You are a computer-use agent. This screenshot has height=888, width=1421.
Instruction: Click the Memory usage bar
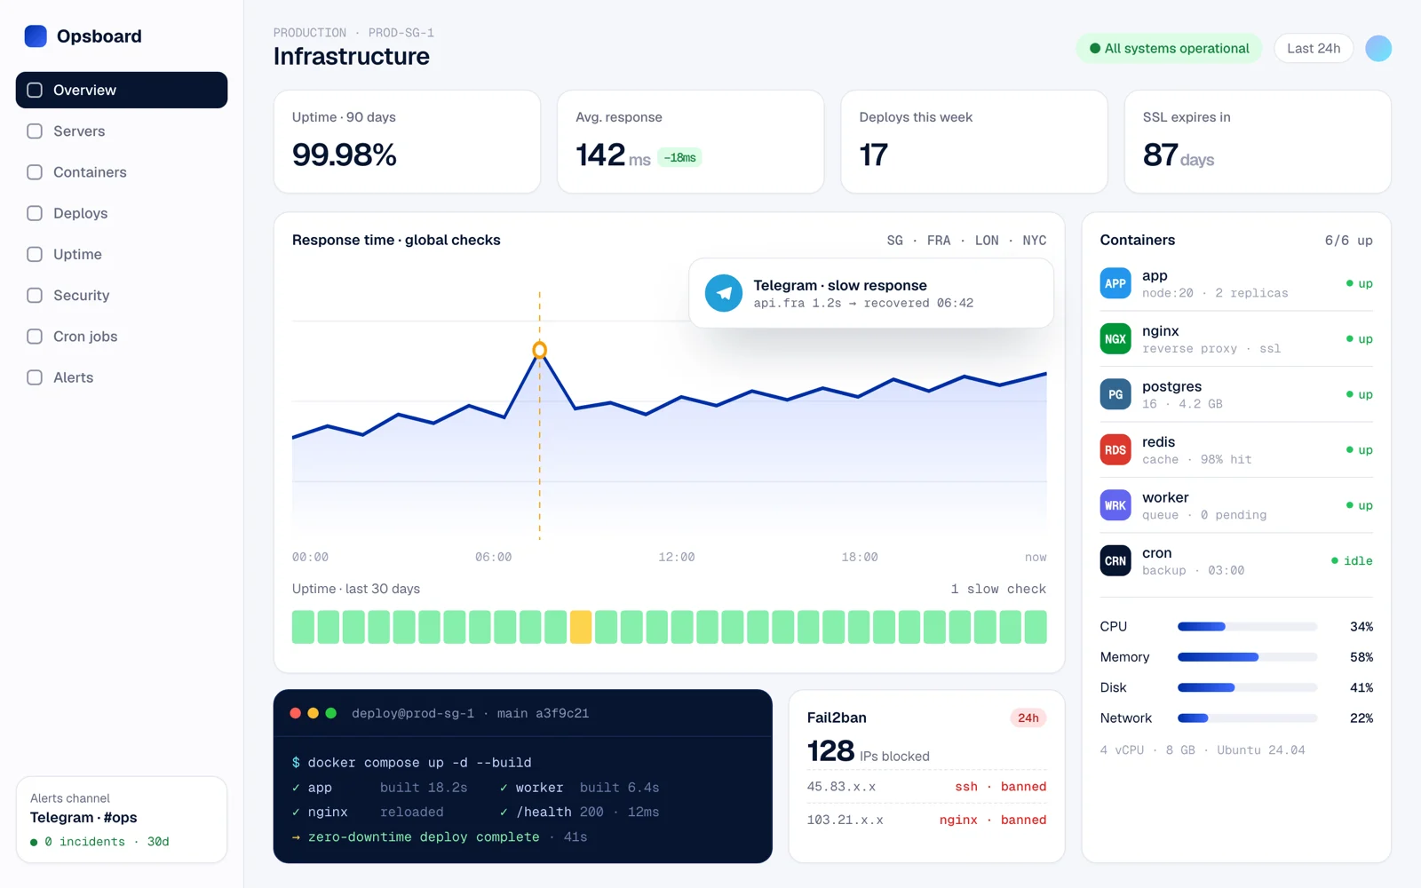1247,657
